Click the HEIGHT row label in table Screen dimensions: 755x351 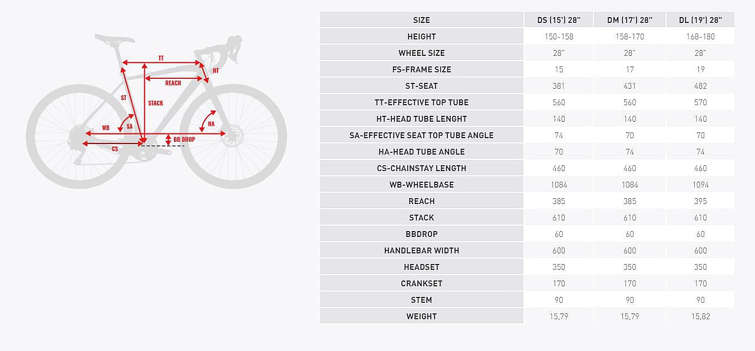(x=421, y=36)
